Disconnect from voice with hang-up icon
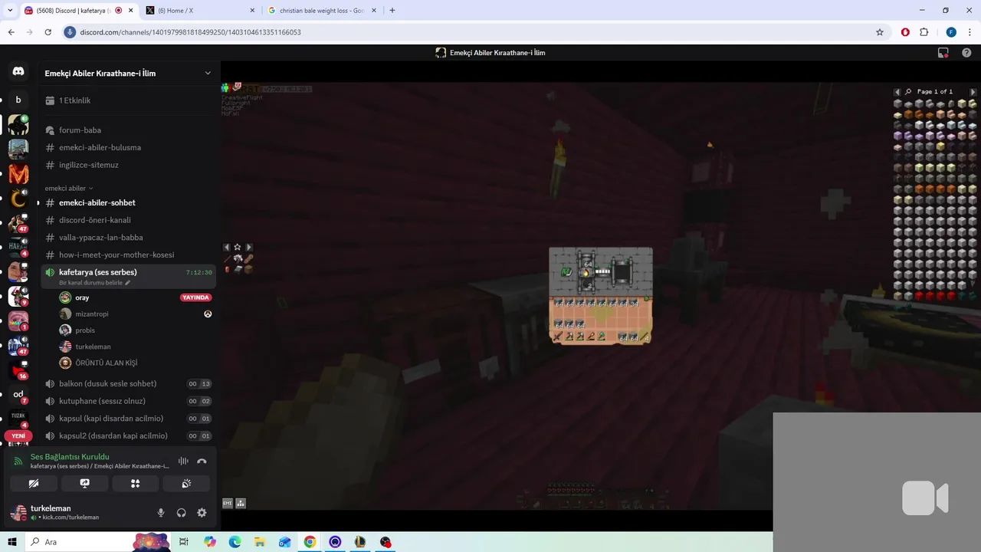This screenshot has height=552, width=981. pos(202,461)
